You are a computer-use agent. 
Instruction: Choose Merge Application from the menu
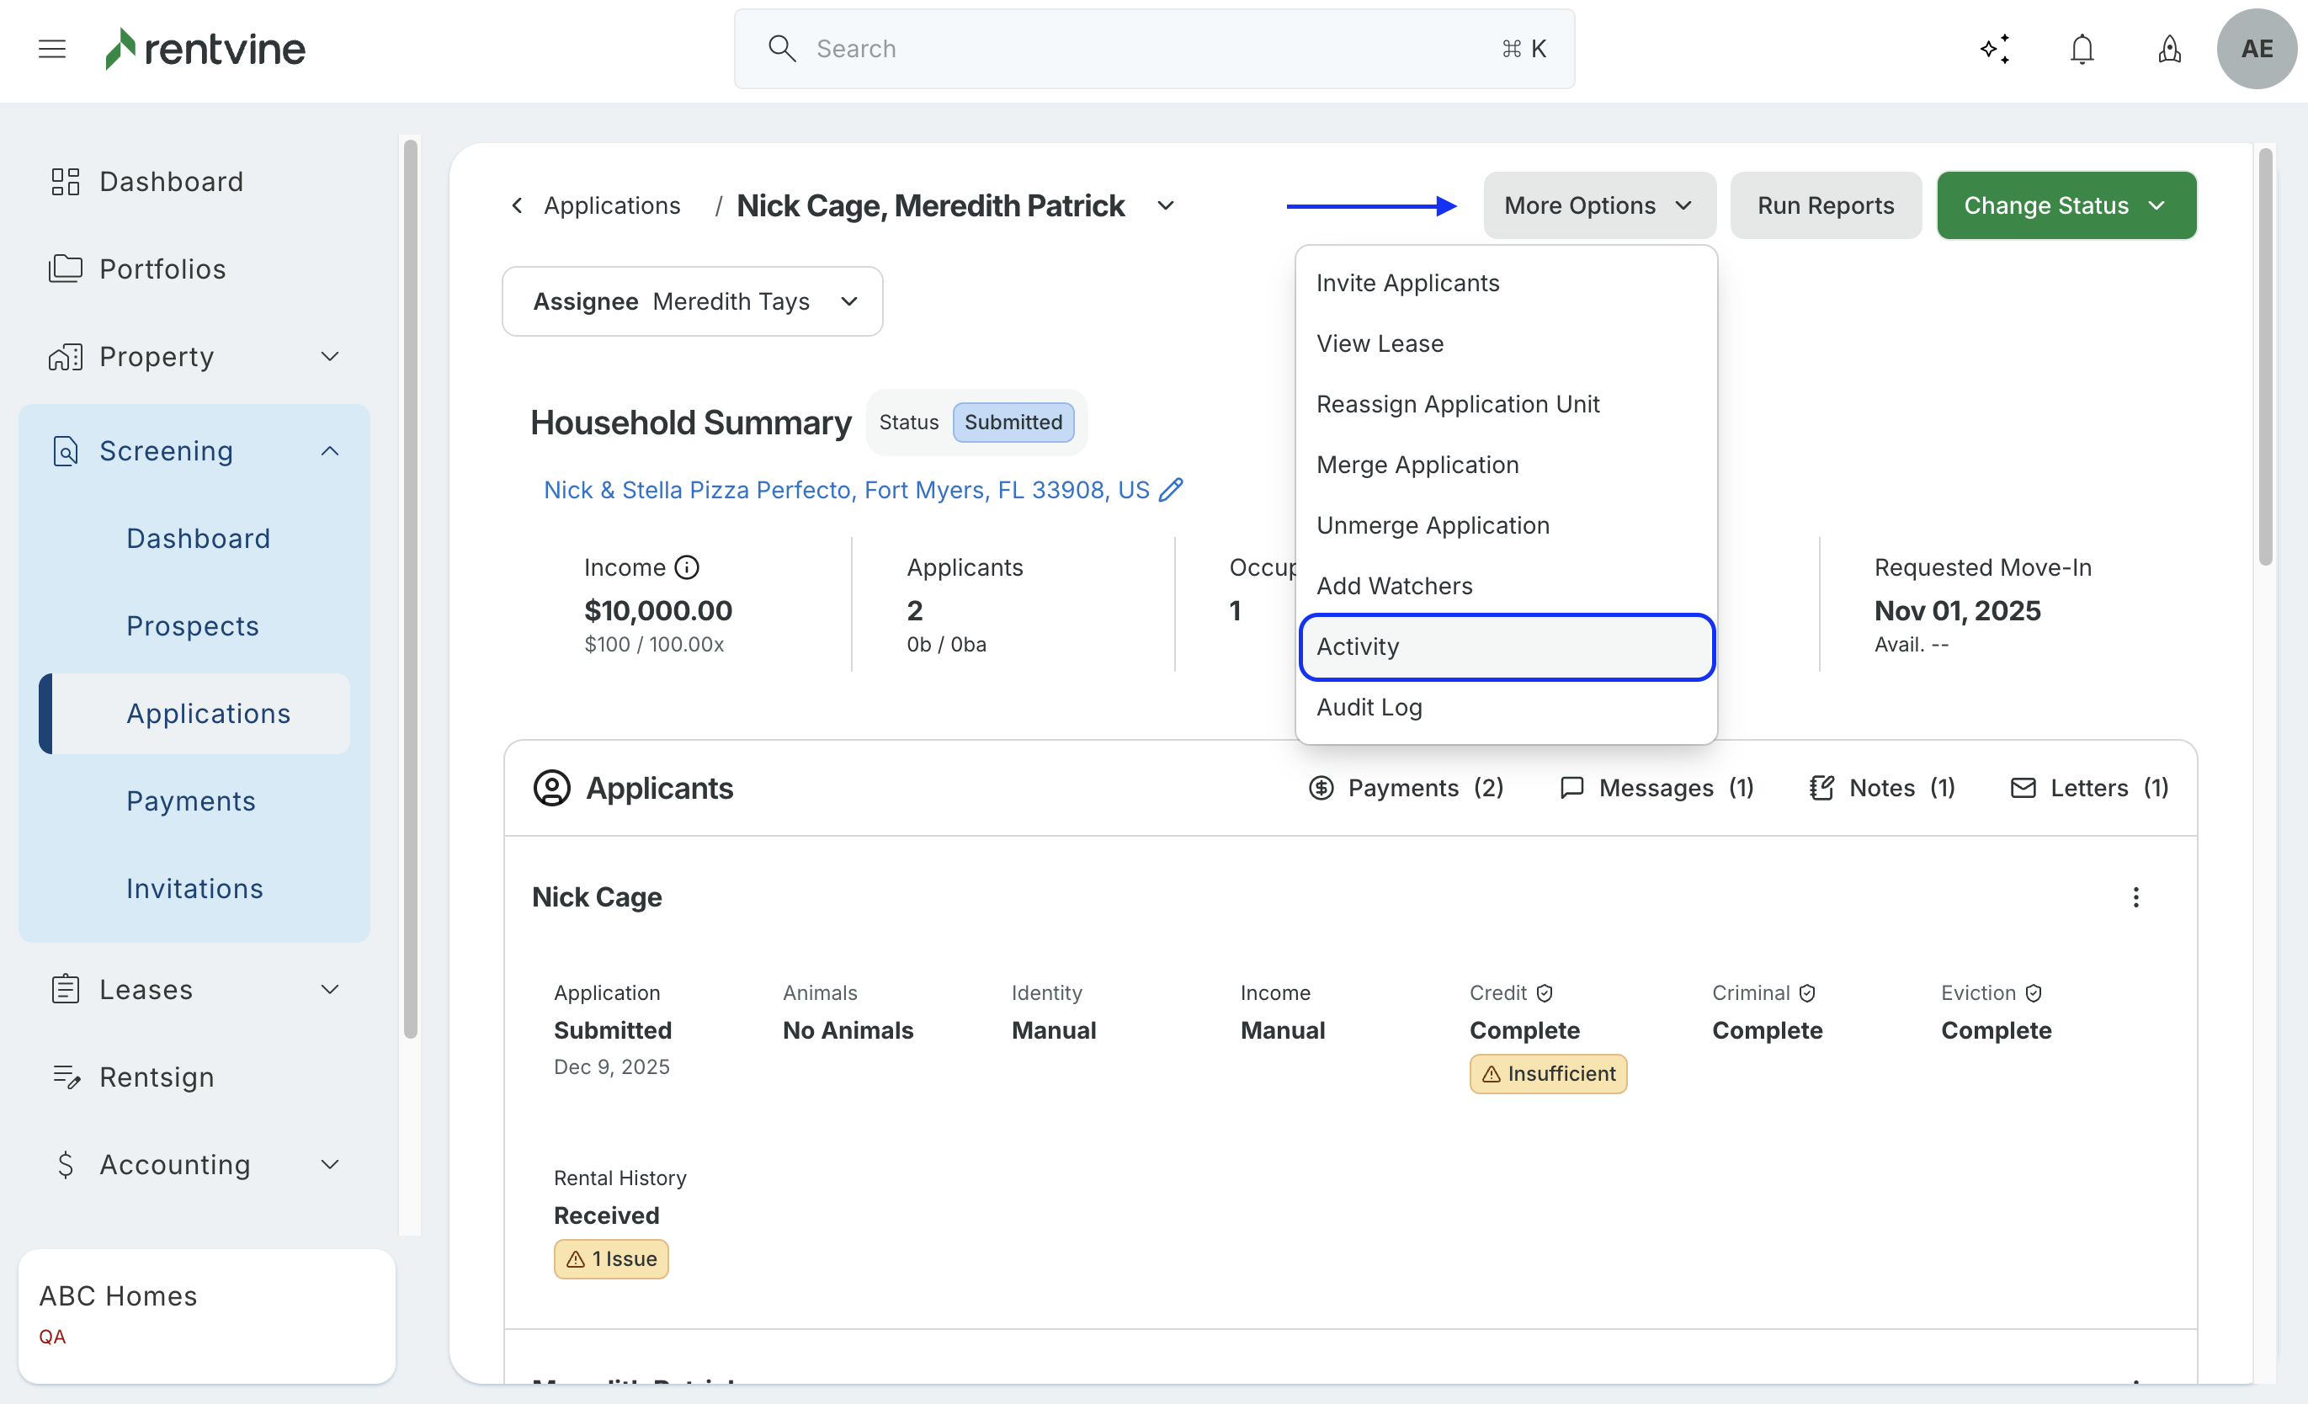point(1417,465)
